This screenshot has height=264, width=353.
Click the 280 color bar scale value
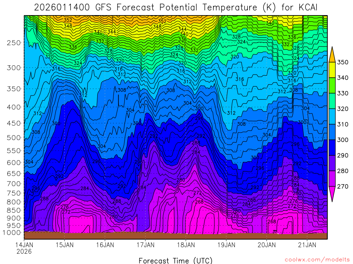(343, 170)
